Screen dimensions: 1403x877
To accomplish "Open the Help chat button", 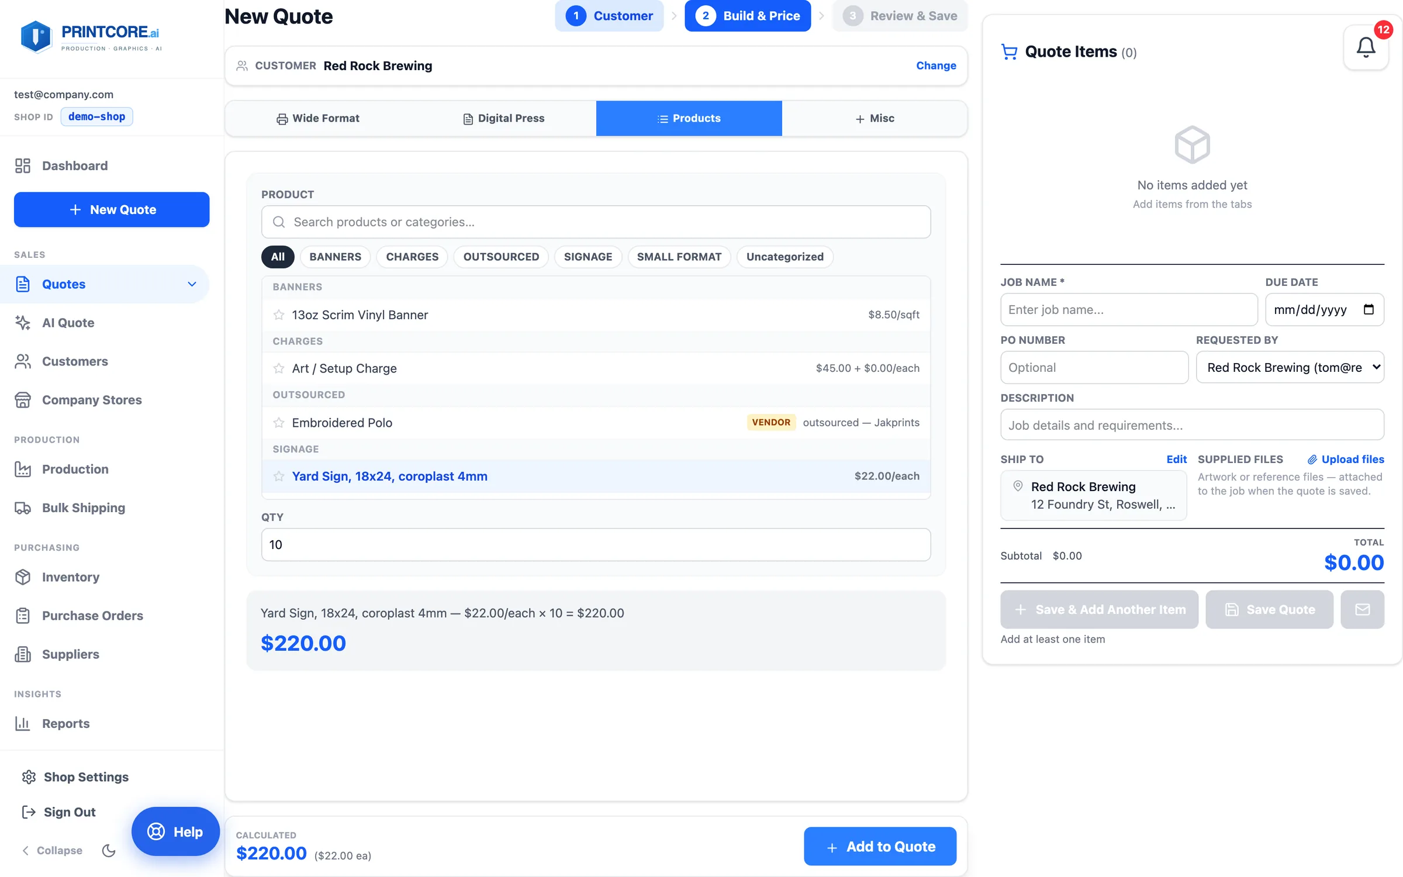I will pyautogui.click(x=175, y=831).
